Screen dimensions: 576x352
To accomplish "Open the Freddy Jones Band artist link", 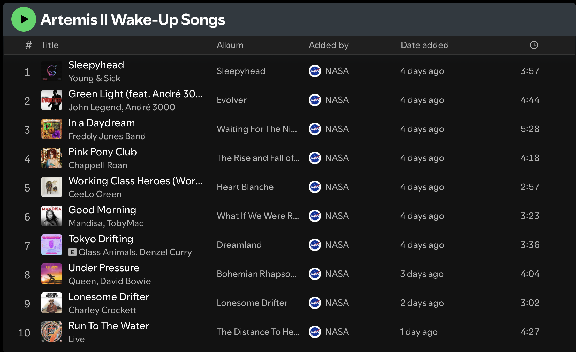I will [107, 136].
